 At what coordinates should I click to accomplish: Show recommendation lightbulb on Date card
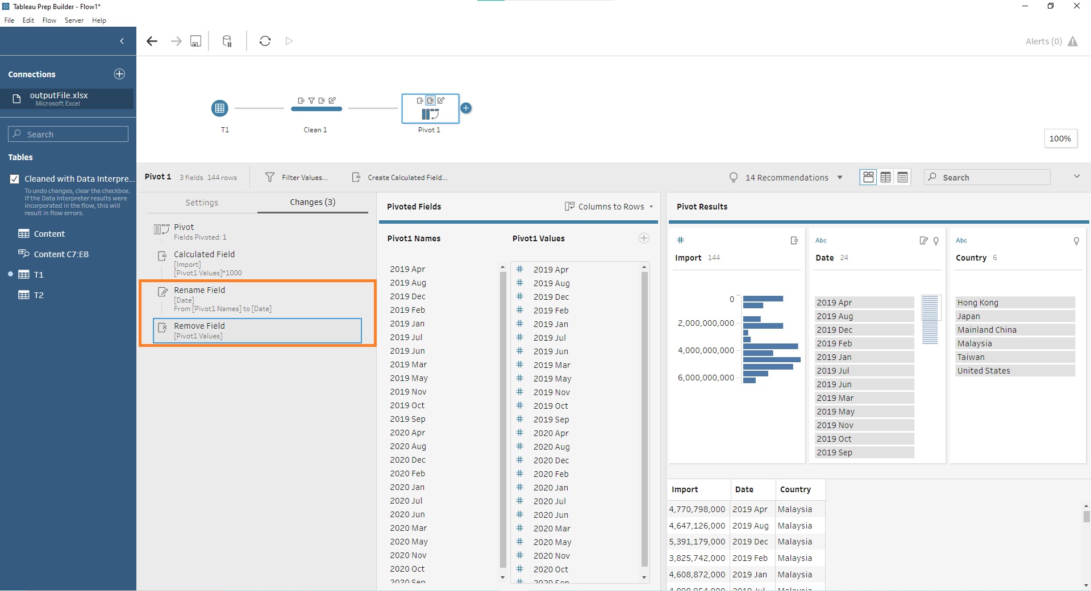[x=936, y=241]
